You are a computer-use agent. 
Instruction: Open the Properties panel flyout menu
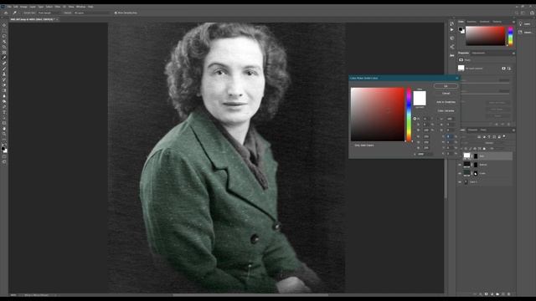point(513,54)
